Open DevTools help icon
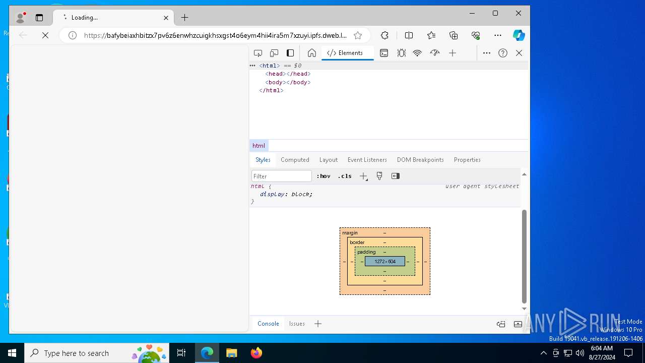 click(x=503, y=53)
